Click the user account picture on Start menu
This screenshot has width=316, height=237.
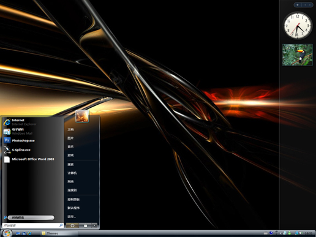[x=82, y=116]
